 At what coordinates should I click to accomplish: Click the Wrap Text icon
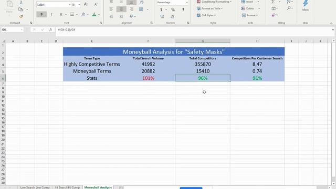click(x=142, y=2)
